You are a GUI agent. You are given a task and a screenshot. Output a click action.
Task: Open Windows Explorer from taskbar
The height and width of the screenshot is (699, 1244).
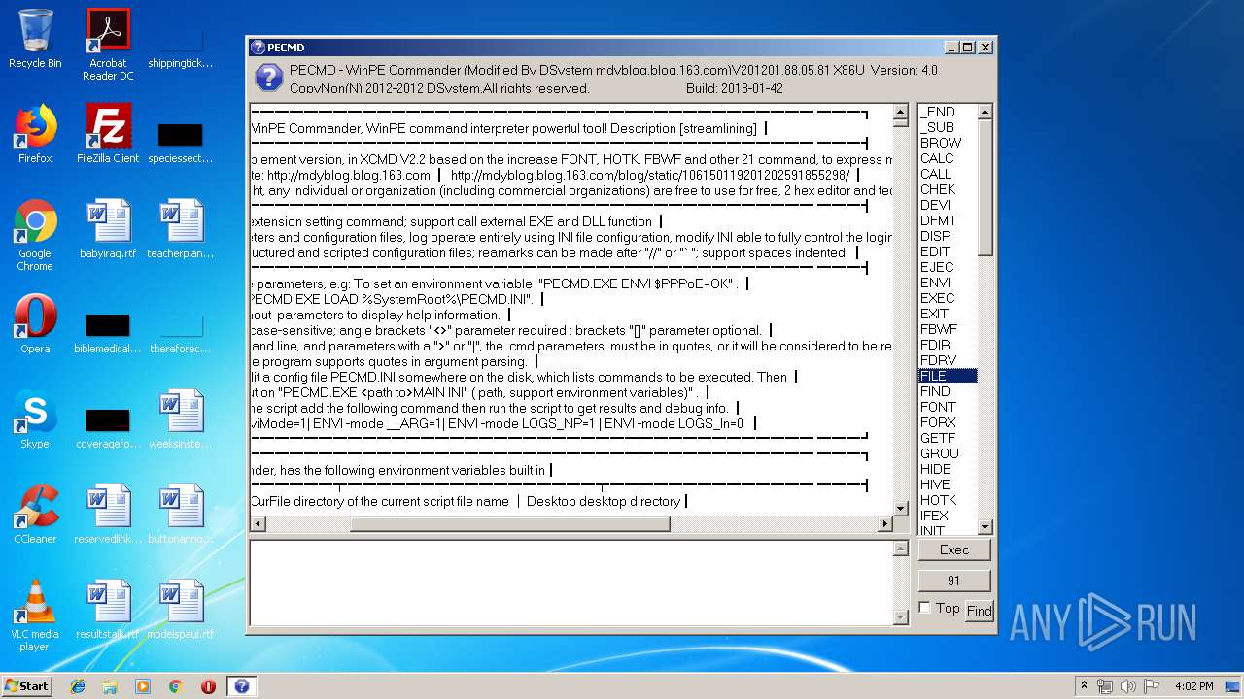click(110, 686)
